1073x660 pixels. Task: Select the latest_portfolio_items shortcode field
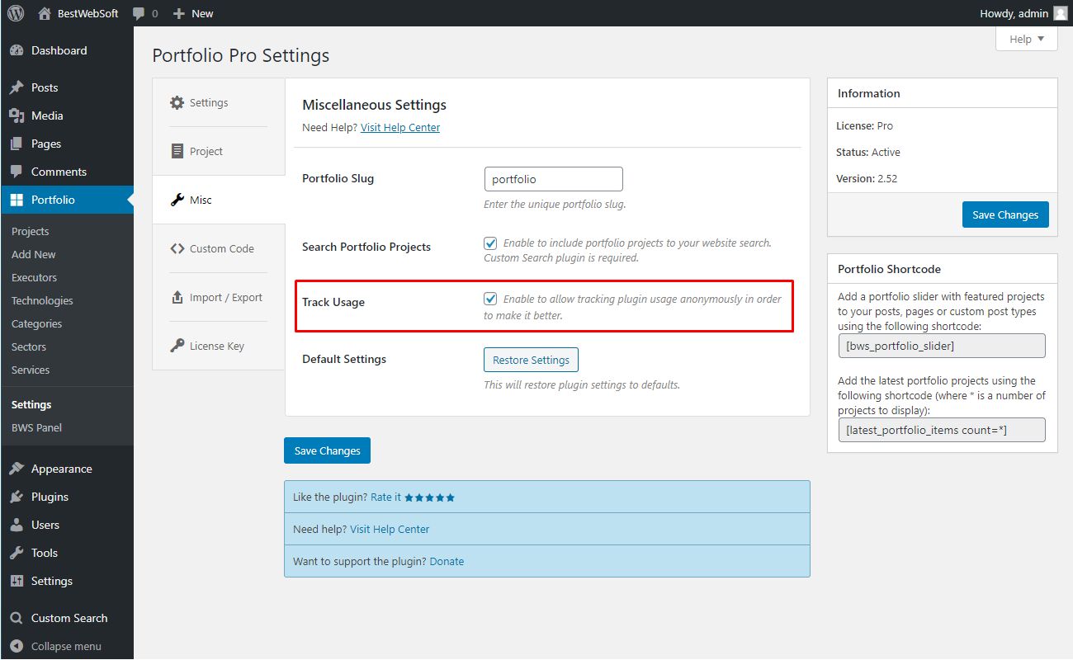click(x=942, y=430)
